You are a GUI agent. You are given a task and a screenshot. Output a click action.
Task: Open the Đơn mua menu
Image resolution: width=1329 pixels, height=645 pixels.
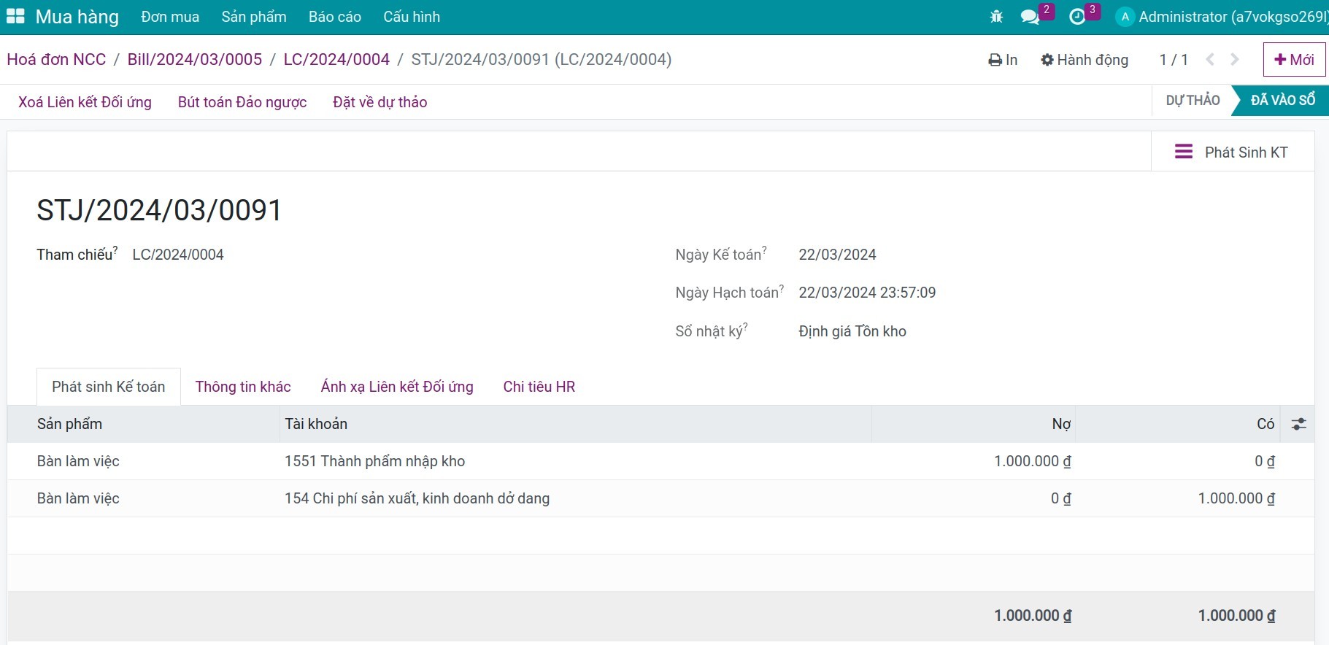click(170, 17)
